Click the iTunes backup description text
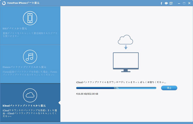Viewport: 193px width, 124px height. (x=30, y=73)
